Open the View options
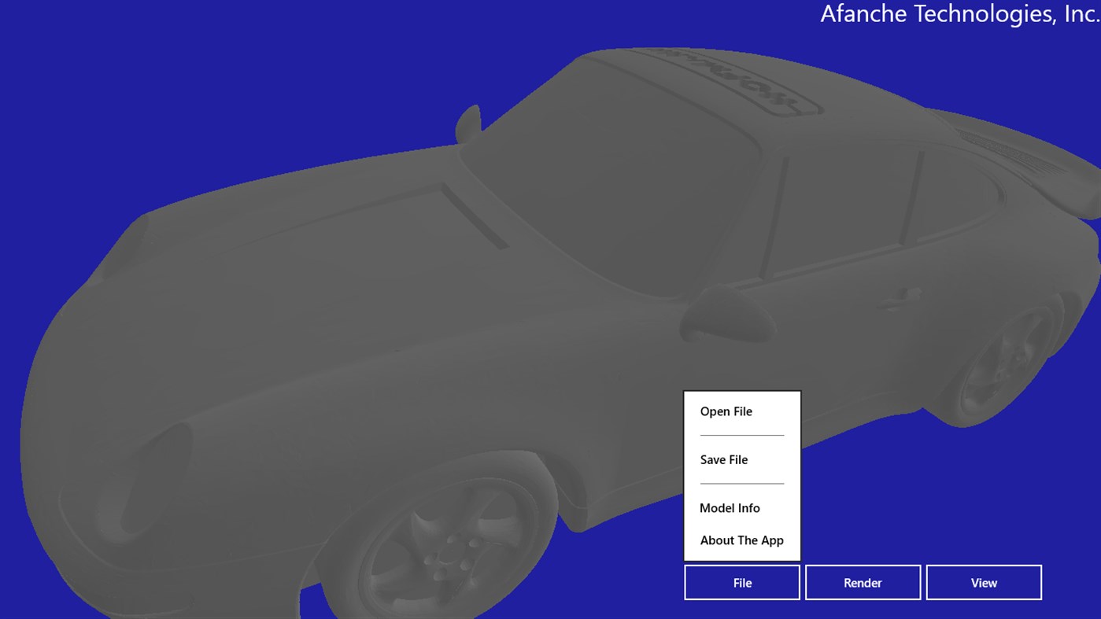This screenshot has height=619, width=1101. (983, 582)
